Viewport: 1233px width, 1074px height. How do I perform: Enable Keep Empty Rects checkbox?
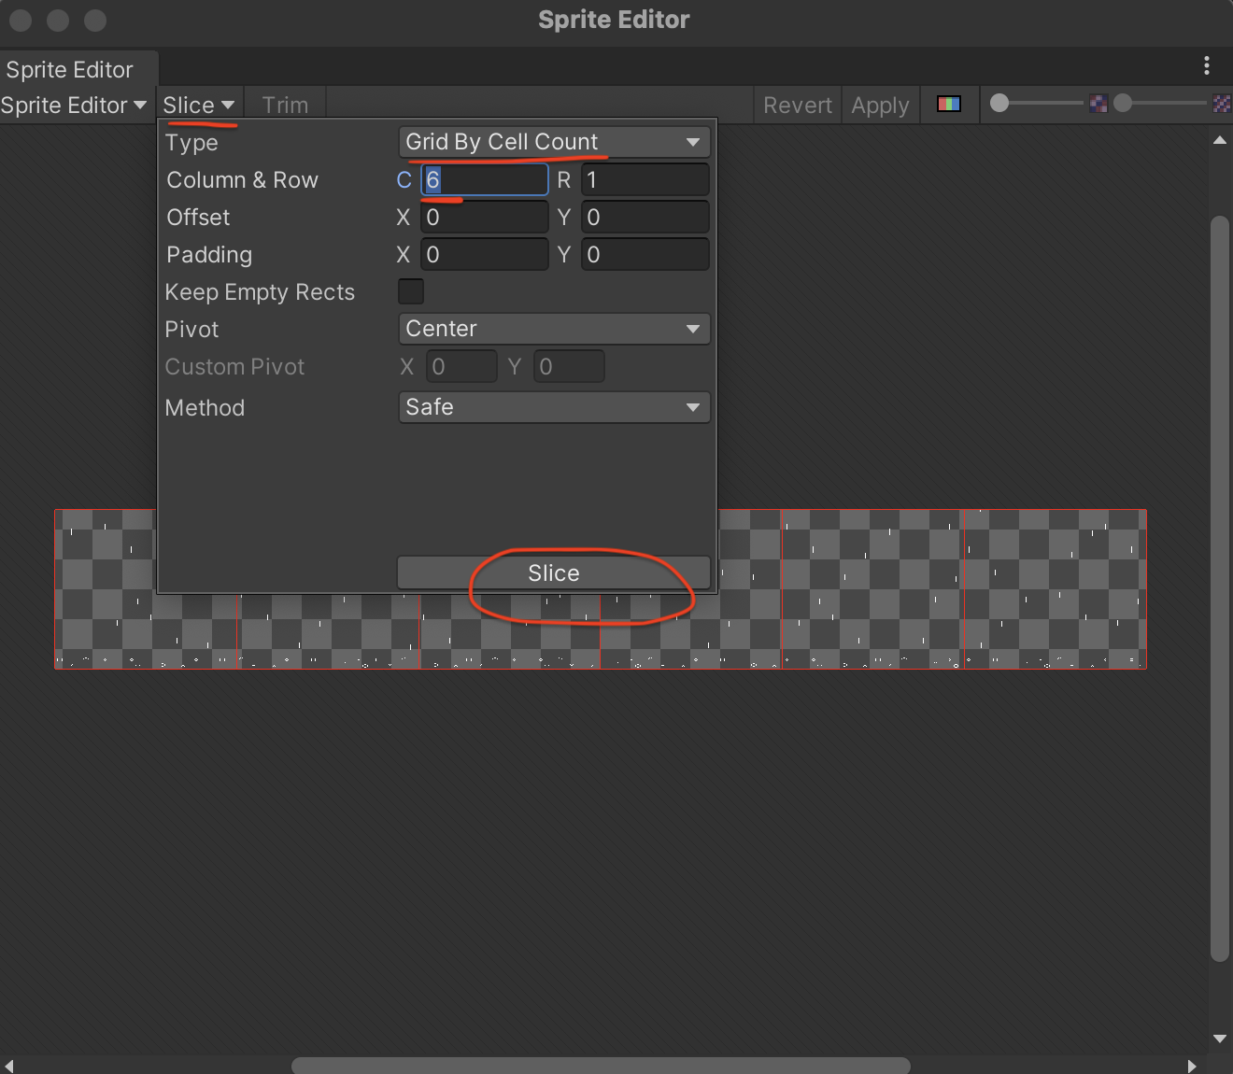(411, 291)
